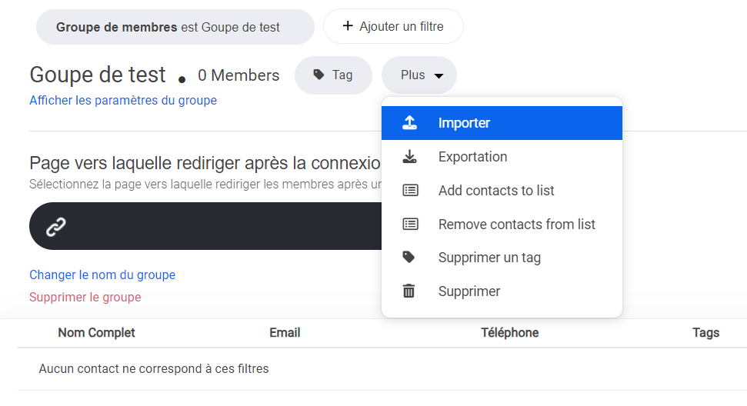The height and width of the screenshot is (406, 747).
Task: Click the plus icon in Ajouter un filtre
Action: (x=348, y=27)
